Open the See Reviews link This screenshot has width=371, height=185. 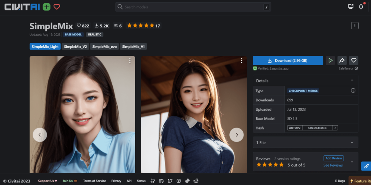[x=333, y=165]
